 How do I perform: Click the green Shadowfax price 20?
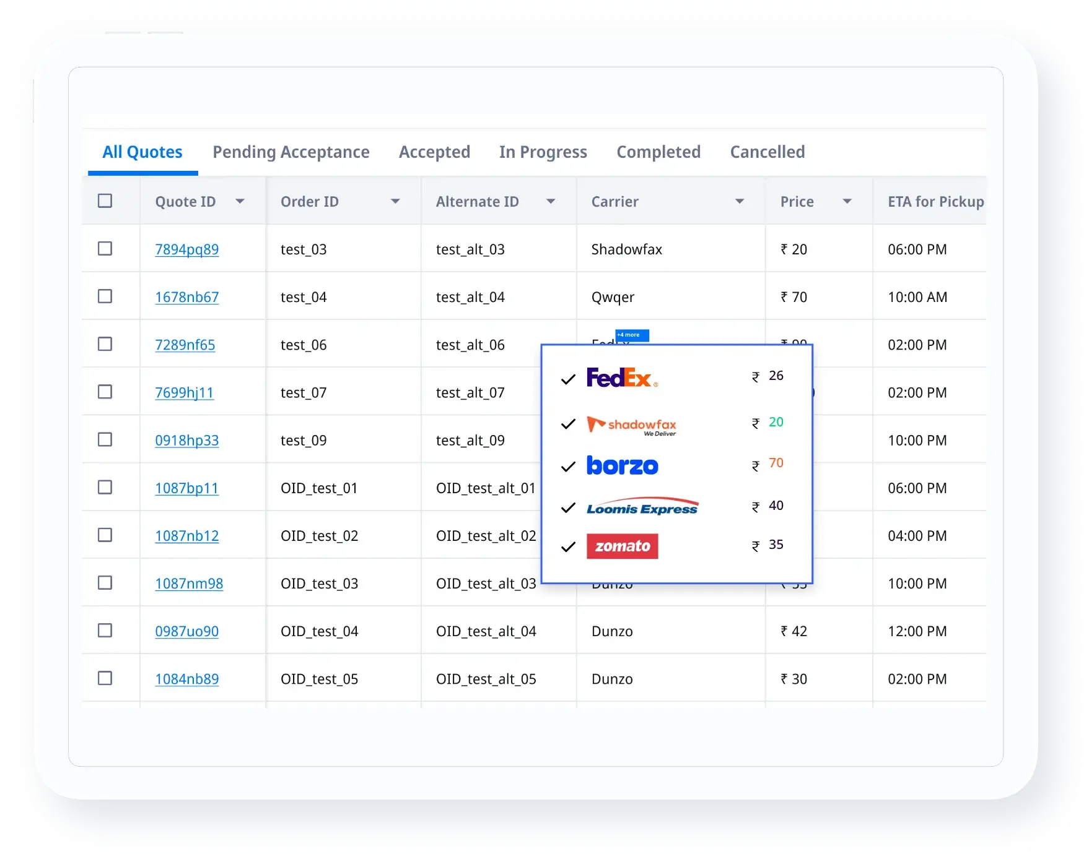click(x=776, y=422)
